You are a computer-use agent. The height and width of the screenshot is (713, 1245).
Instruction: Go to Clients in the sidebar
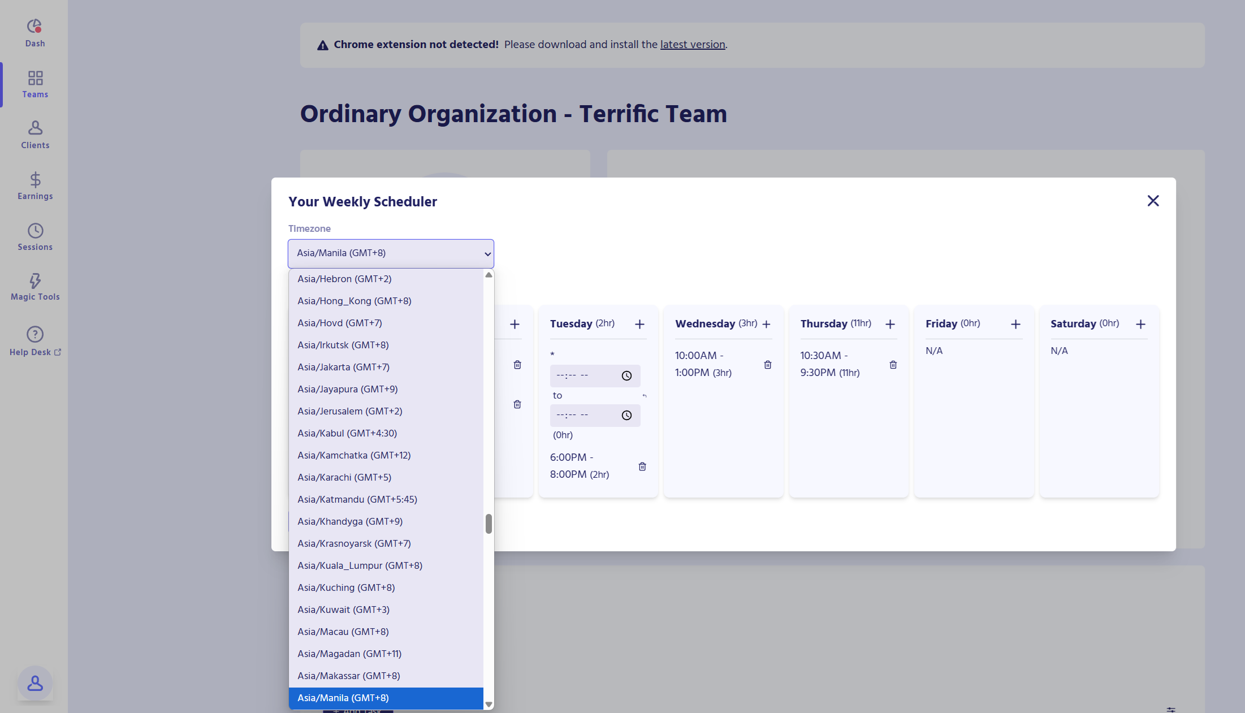coord(35,128)
